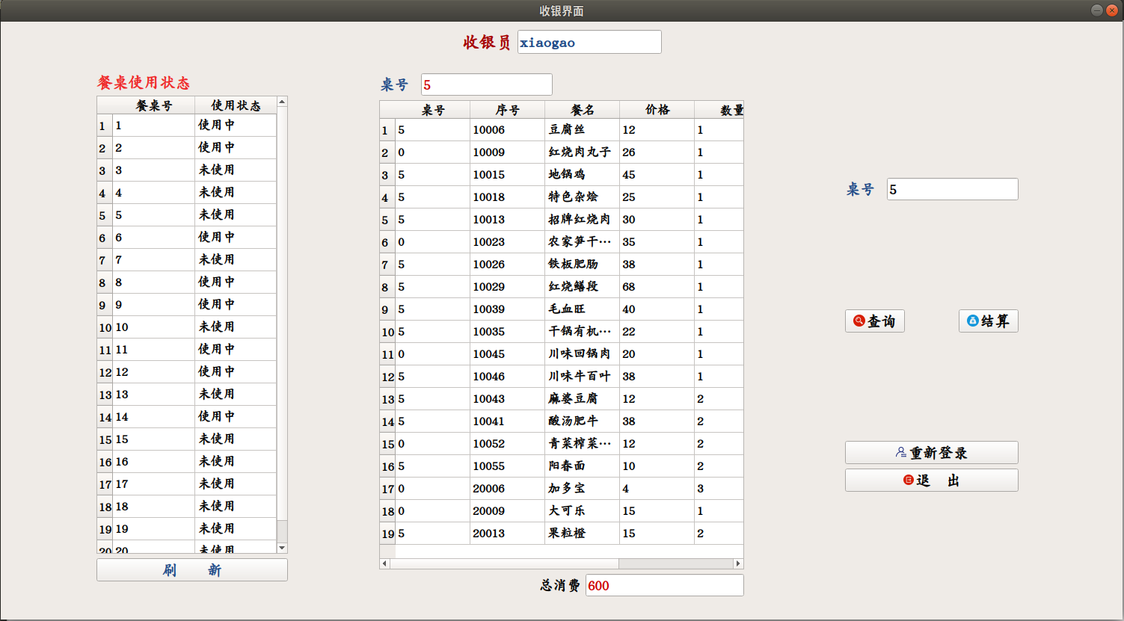Select the 果粒橙 dish cell
Viewport: 1124px width, 621px height.
click(x=583, y=534)
